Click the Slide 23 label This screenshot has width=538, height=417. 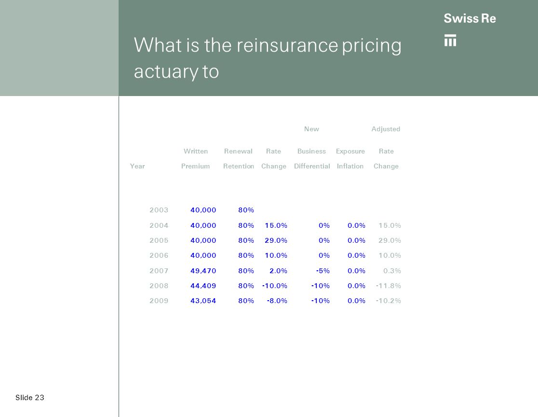click(30, 397)
